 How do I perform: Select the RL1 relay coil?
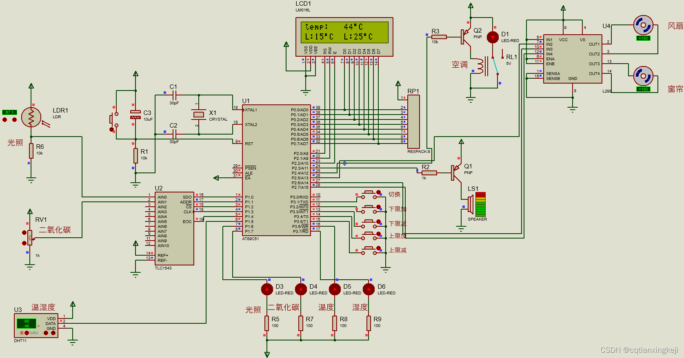point(480,66)
